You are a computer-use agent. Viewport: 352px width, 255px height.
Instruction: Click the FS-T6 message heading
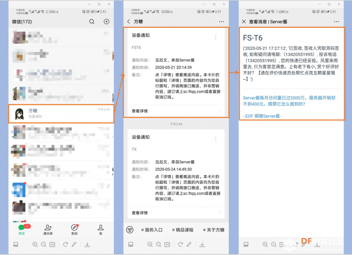[x=252, y=38]
